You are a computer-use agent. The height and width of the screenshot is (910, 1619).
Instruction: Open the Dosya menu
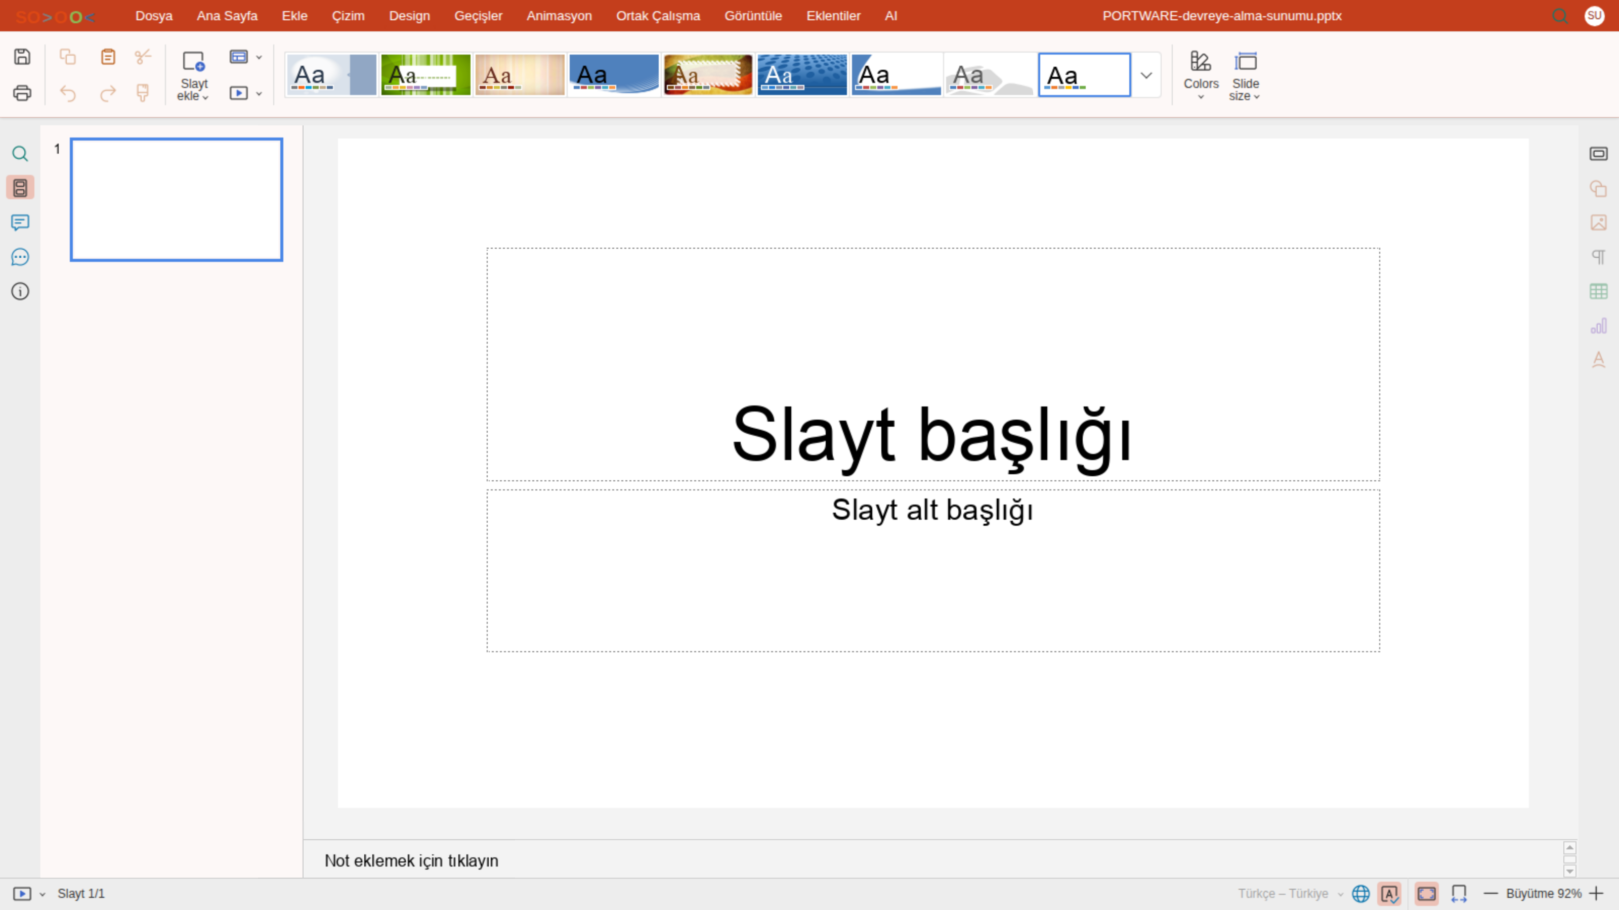click(x=154, y=16)
